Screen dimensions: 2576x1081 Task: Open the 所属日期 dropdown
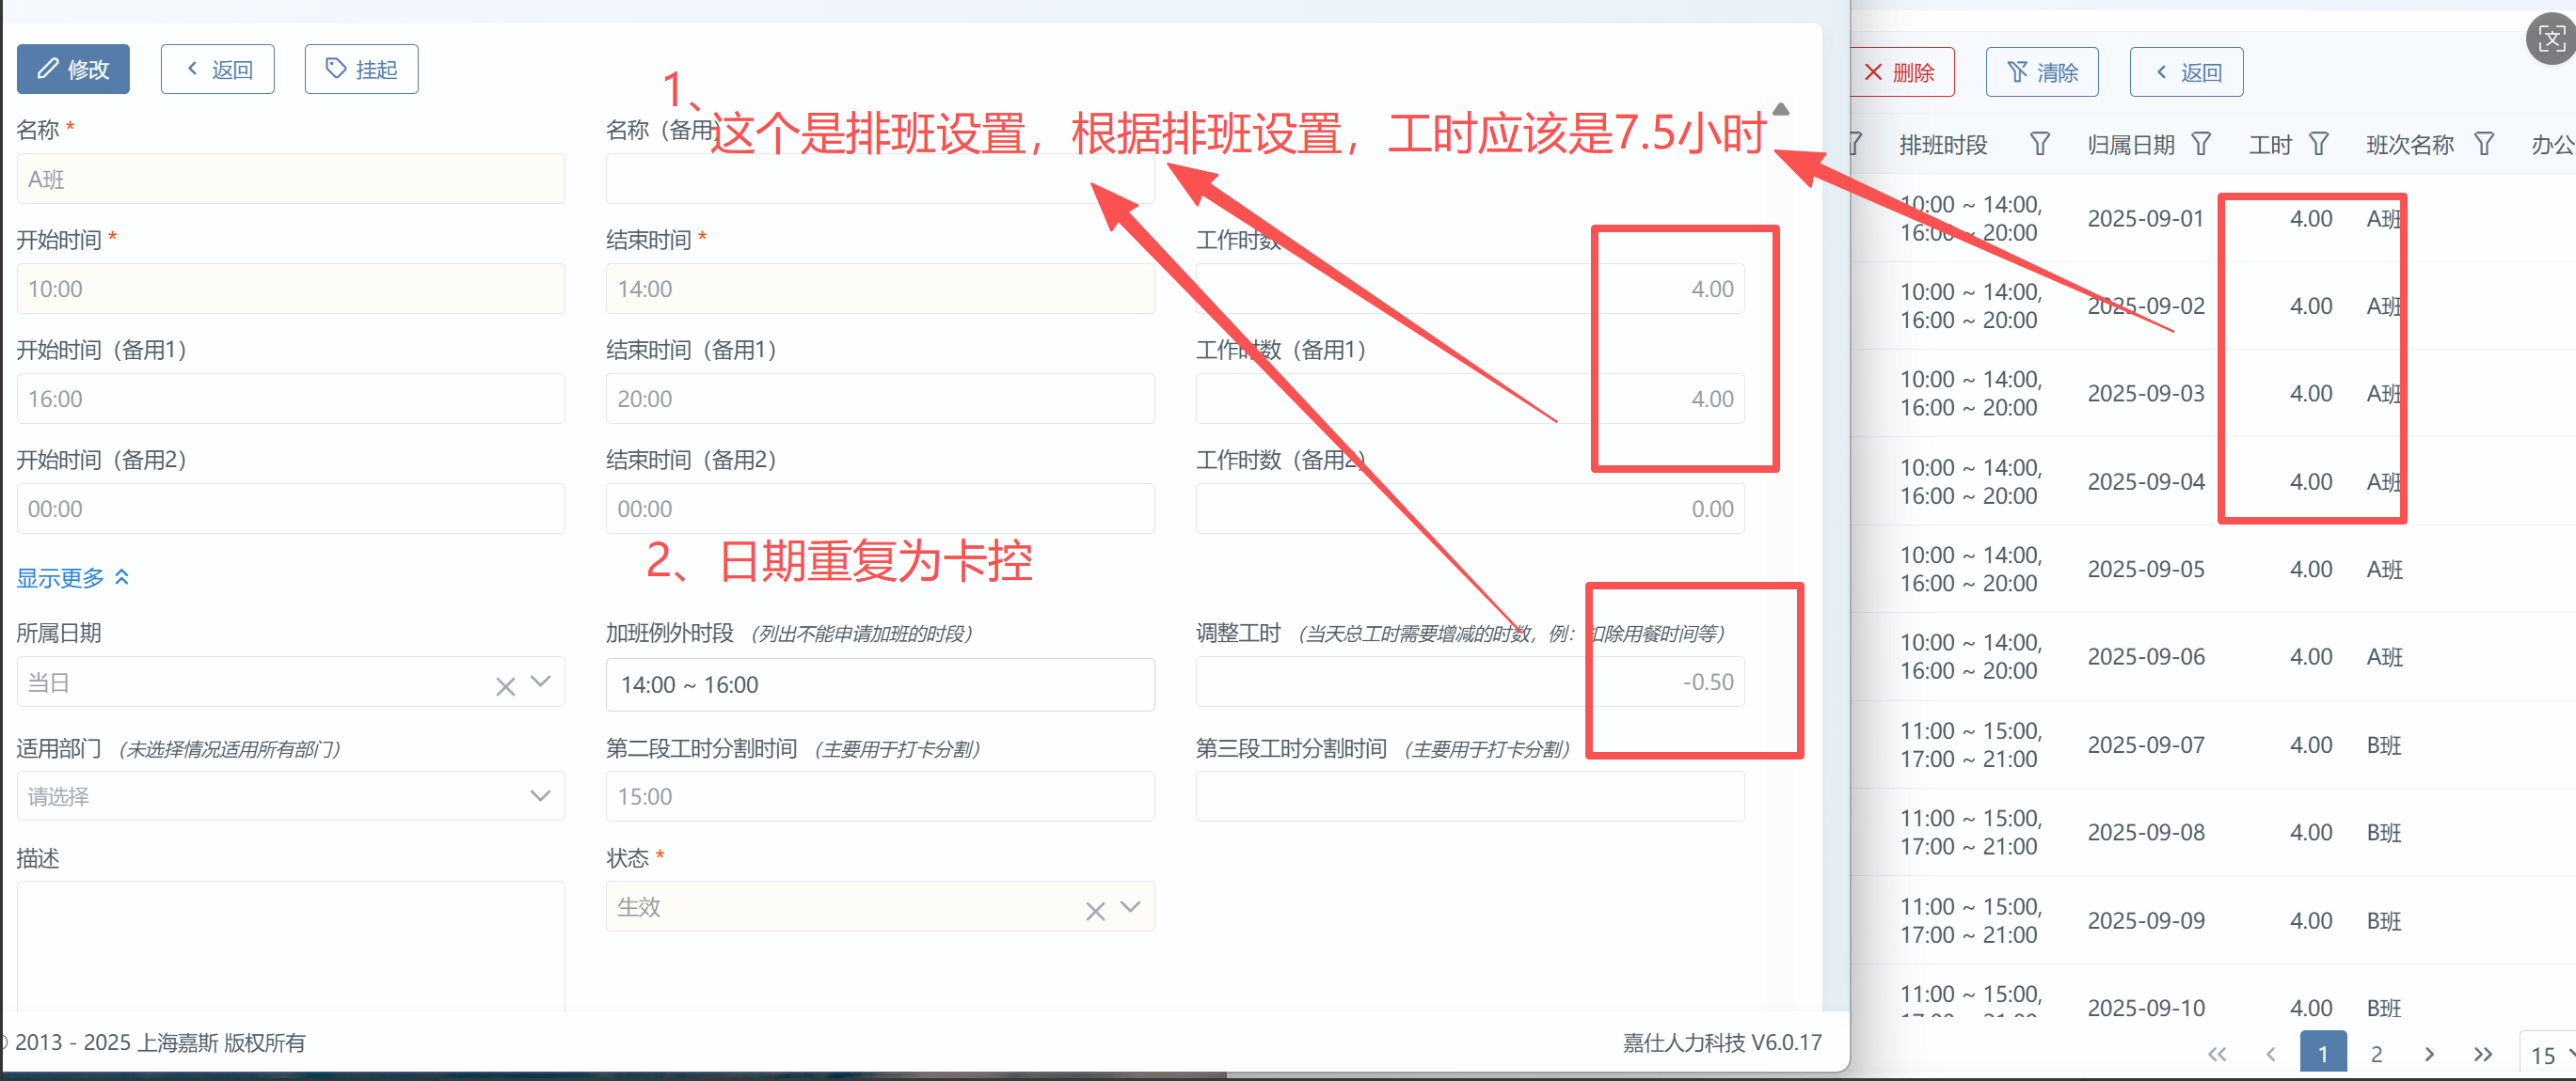[x=541, y=681]
